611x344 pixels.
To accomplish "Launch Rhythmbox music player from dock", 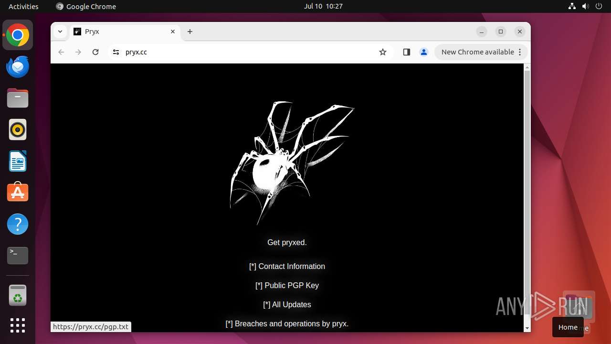I will (x=18, y=129).
